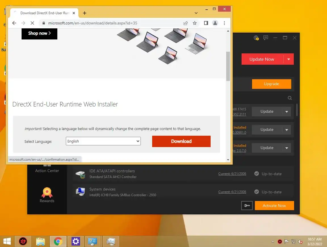Open Chrome profile avatar
Viewport: 327px width, 247px height.
pos(215,23)
